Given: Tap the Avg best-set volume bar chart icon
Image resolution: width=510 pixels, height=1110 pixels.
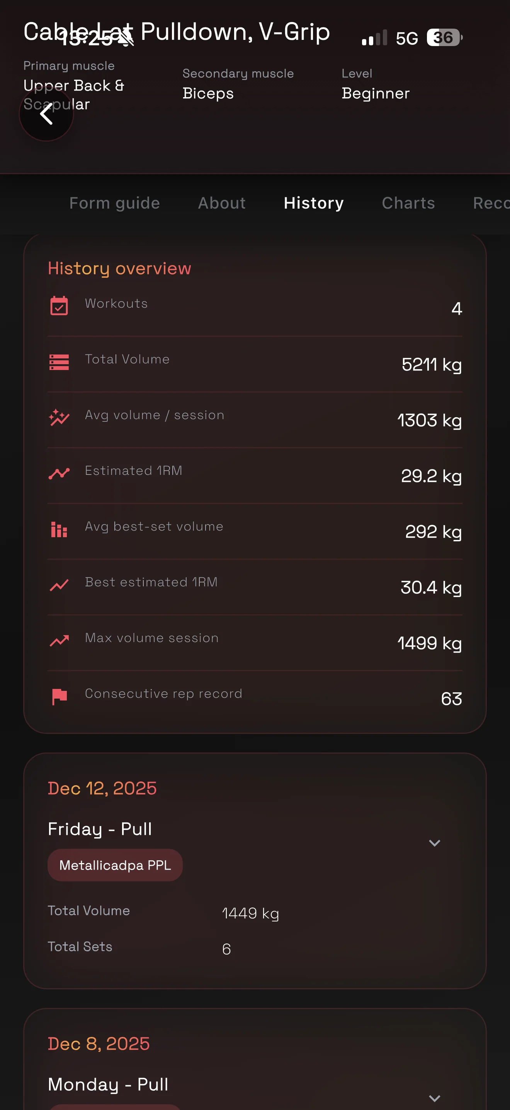Looking at the screenshot, I should (59, 529).
